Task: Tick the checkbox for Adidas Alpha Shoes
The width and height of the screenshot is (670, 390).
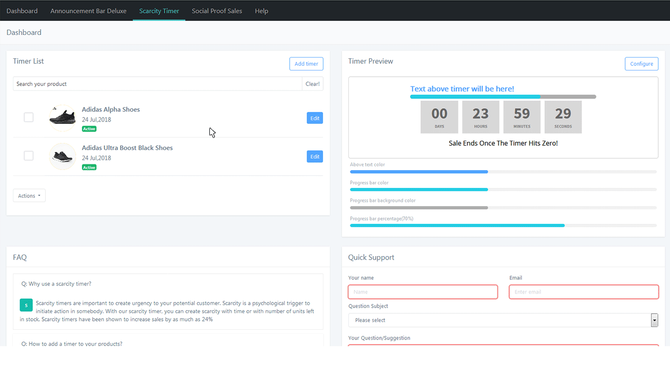Action: click(29, 117)
